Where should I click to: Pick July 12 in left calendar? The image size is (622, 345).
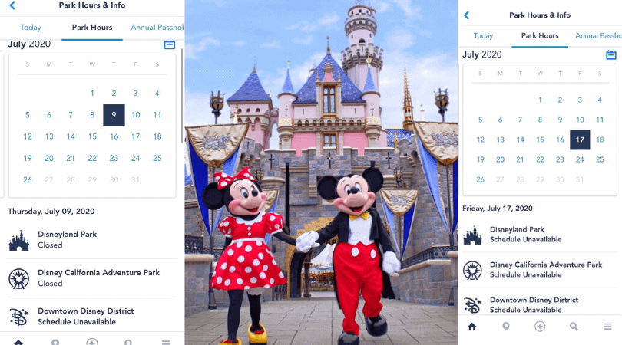pos(28,136)
